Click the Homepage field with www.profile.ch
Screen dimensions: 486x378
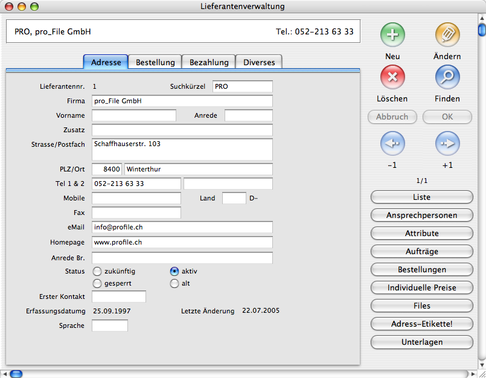click(x=182, y=242)
